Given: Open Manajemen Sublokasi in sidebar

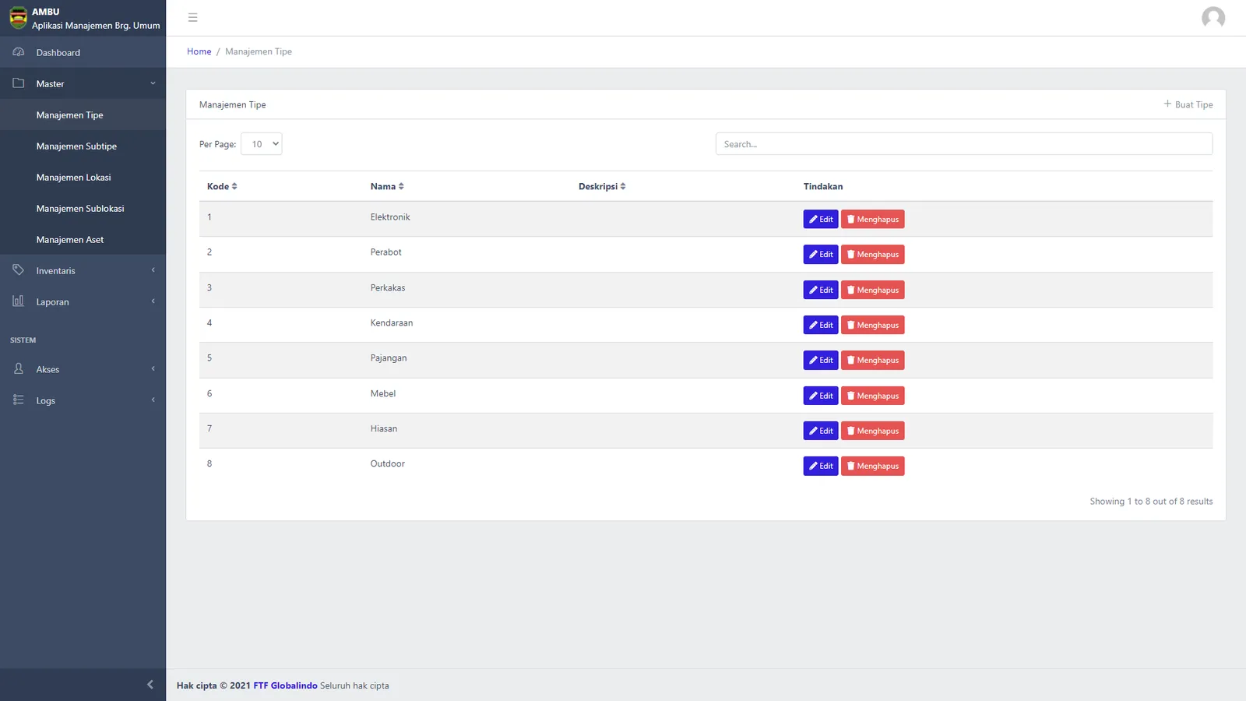Looking at the screenshot, I should tap(83, 209).
